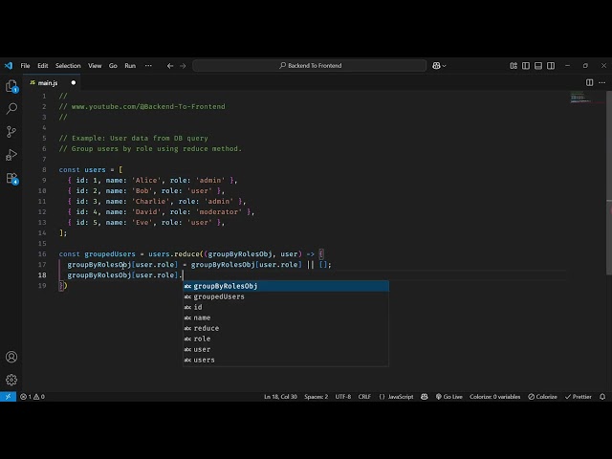Open the Edit menu
This screenshot has height=459, width=612.
tap(43, 66)
